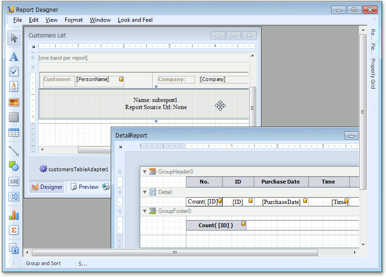Collapse the Detail band
The image size is (386, 277).
(x=145, y=192)
